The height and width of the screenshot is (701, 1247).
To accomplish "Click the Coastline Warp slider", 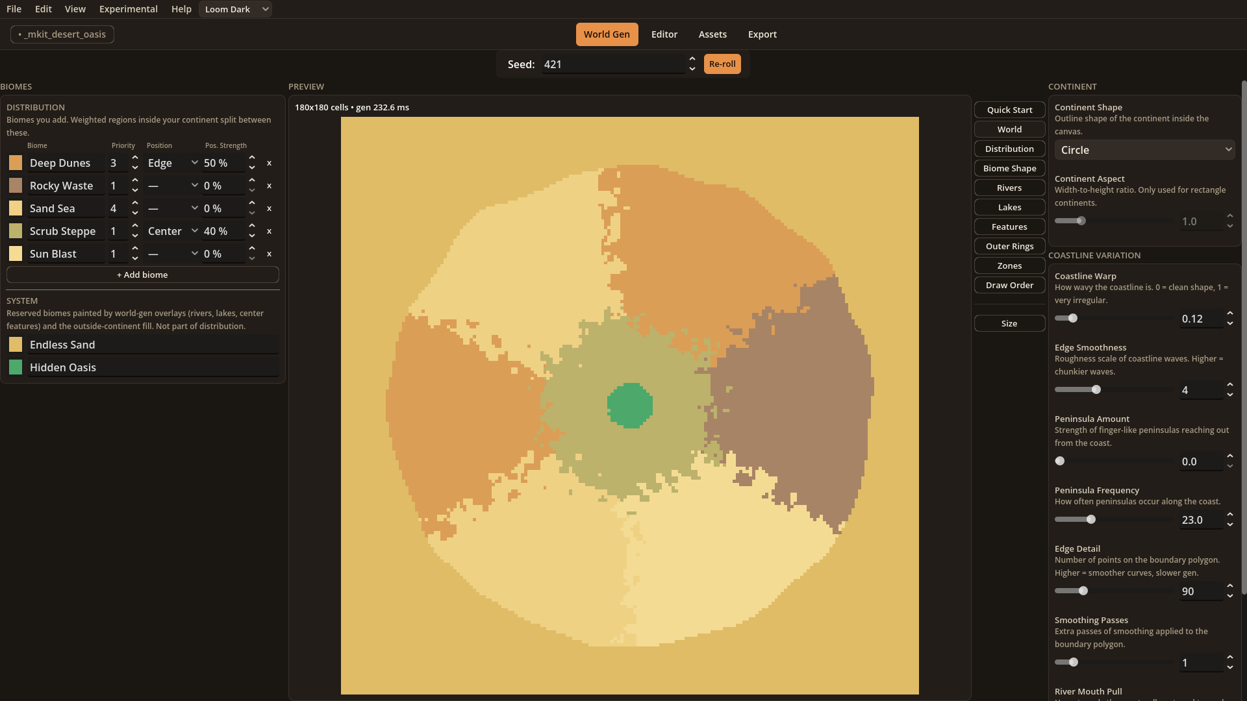I will tap(1115, 318).
